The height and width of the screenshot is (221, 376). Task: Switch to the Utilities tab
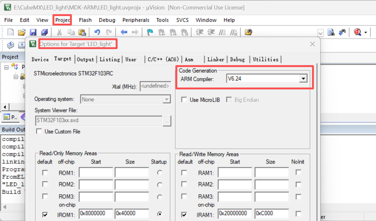(x=265, y=59)
